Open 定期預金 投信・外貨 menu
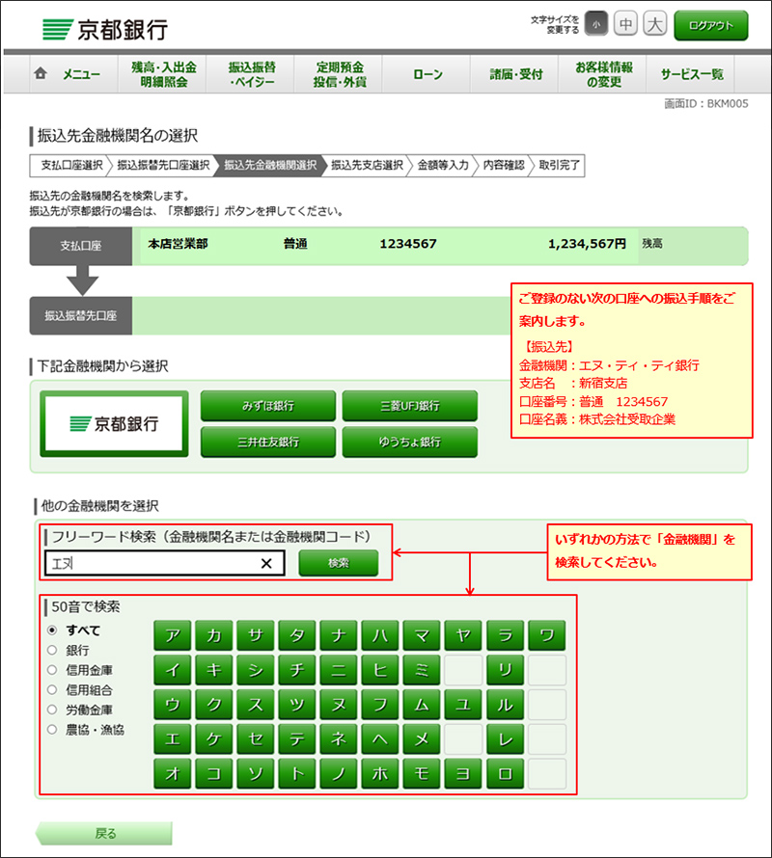772x858 pixels. click(x=339, y=74)
